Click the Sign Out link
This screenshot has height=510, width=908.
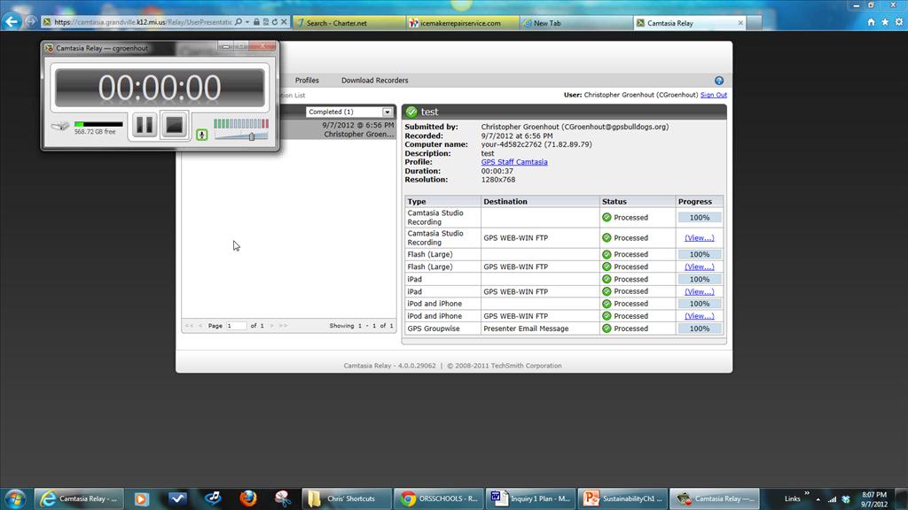pos(714,95)
